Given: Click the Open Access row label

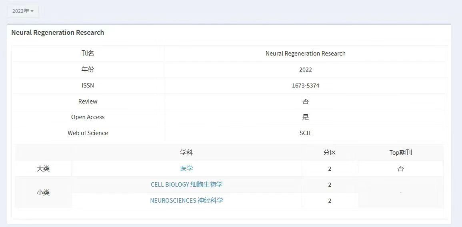Looking at the screenshot, I should (x=88, y=117).
